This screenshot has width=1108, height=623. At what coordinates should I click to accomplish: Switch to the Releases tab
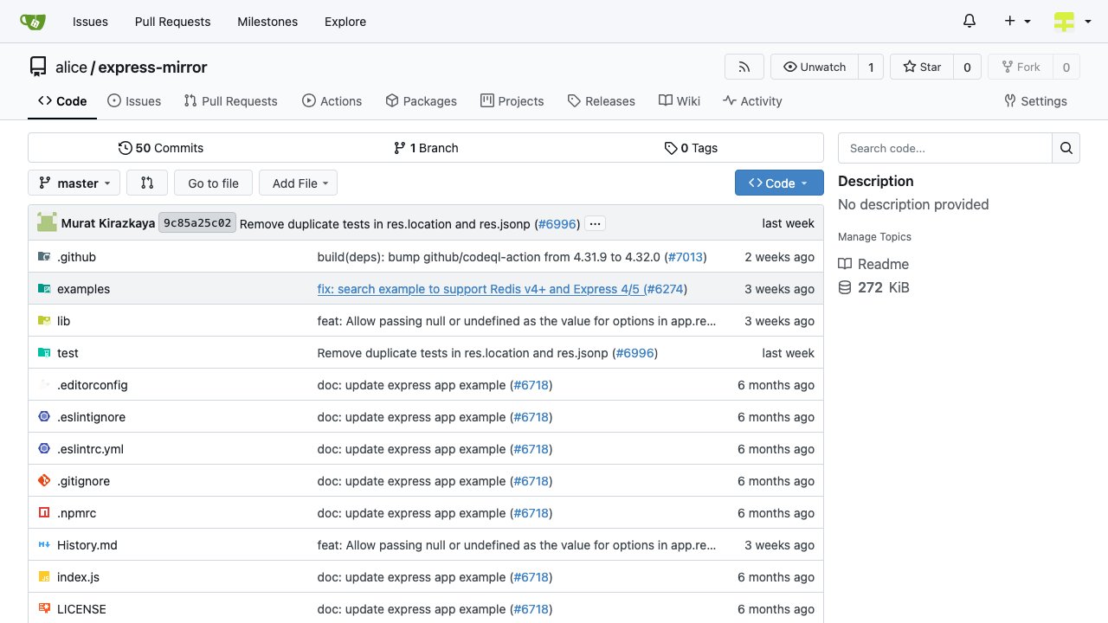coord(601,101)
